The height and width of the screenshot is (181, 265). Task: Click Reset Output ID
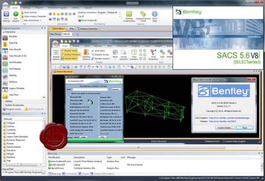87,20
